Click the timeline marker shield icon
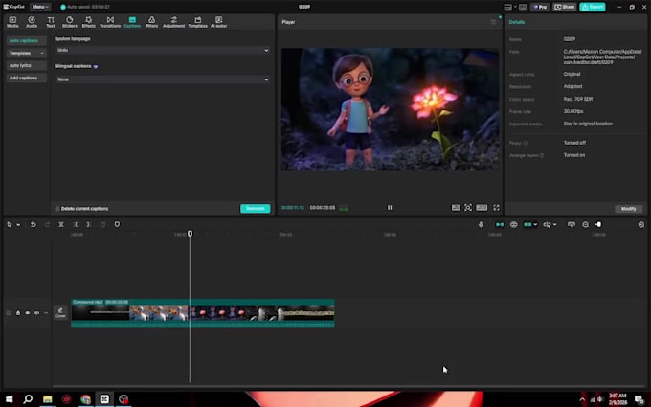Screen dimensions: 651x407 [117, 224]
